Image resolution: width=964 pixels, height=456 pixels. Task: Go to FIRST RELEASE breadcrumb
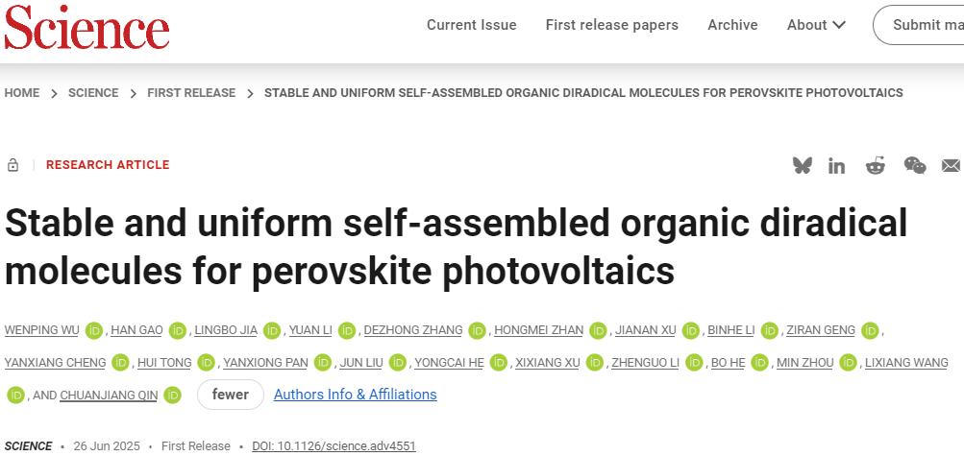(x=191, y=93)
